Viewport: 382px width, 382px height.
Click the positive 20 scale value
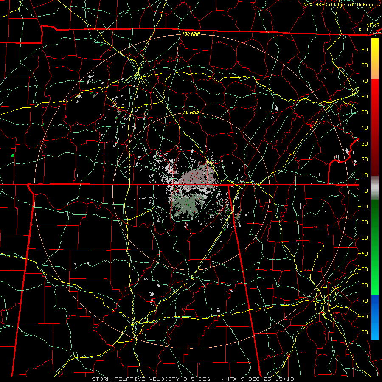[365, 160]
